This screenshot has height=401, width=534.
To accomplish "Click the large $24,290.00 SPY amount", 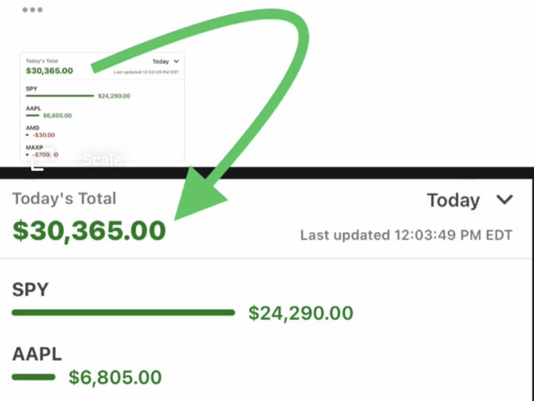I will click(x=301, y=313).
